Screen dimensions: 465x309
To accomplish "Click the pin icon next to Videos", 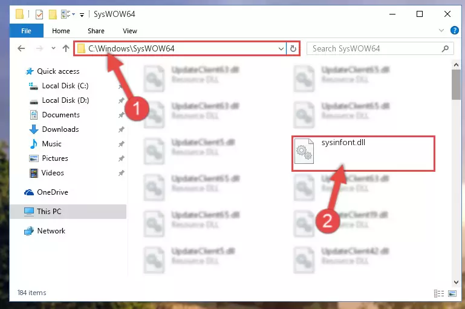I will (x=121, y=173).
